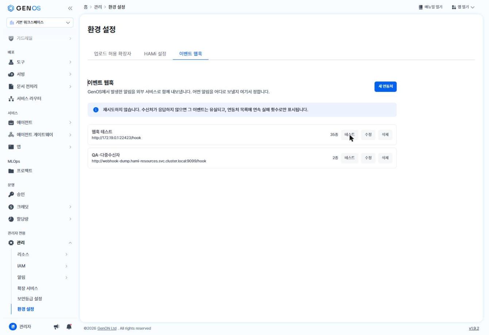Click the 크레딧 coin icon
Image resolution: width=489 pixels, height=335 pixels.
(x=11, y=207)
